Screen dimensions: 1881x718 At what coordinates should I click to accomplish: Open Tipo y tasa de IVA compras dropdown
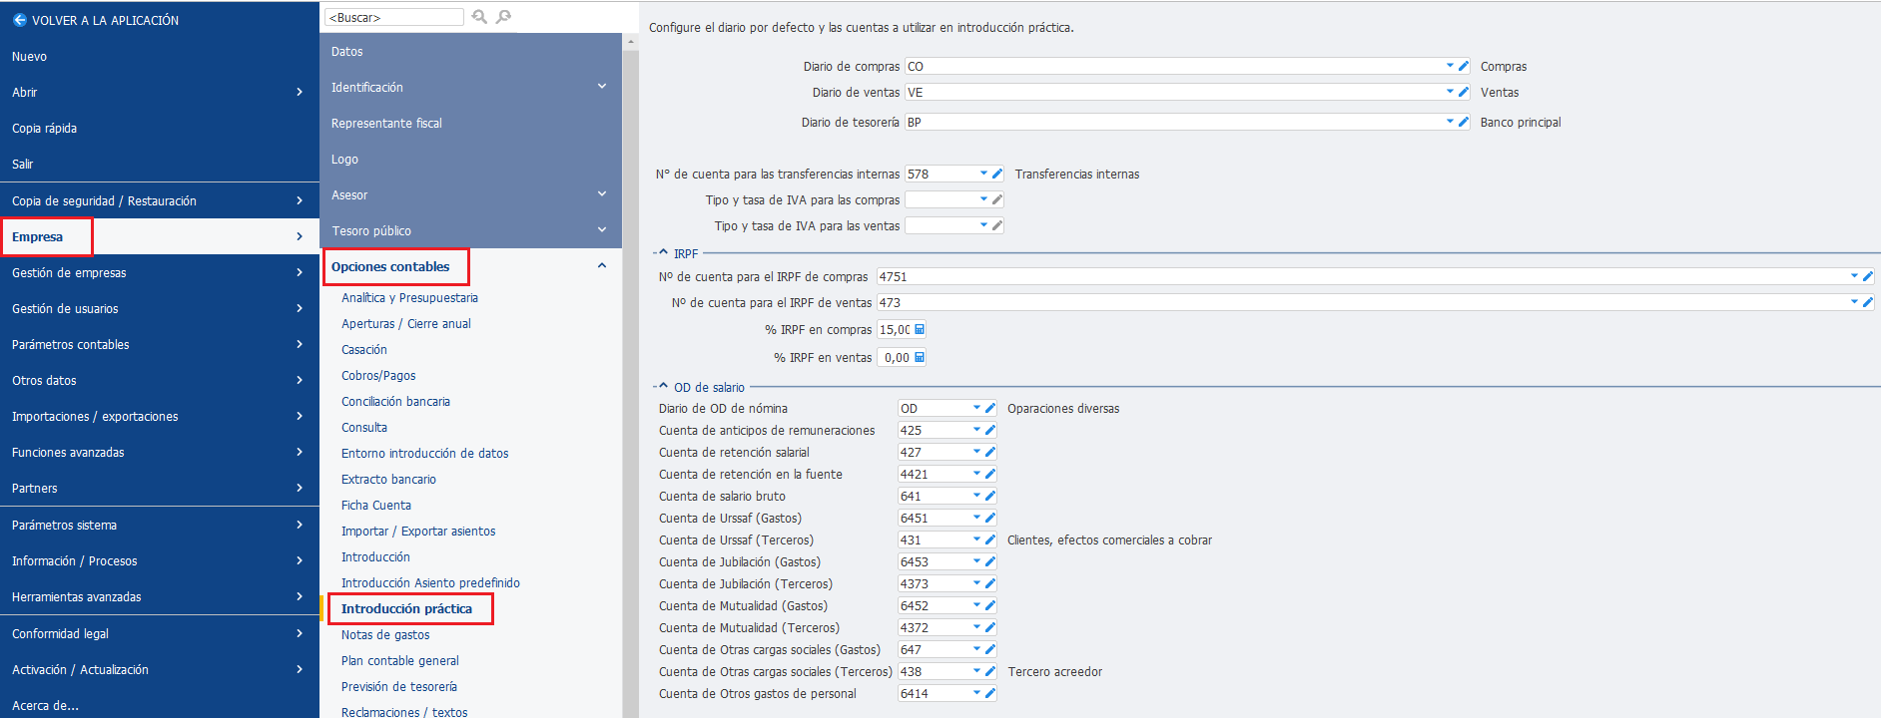983,199
